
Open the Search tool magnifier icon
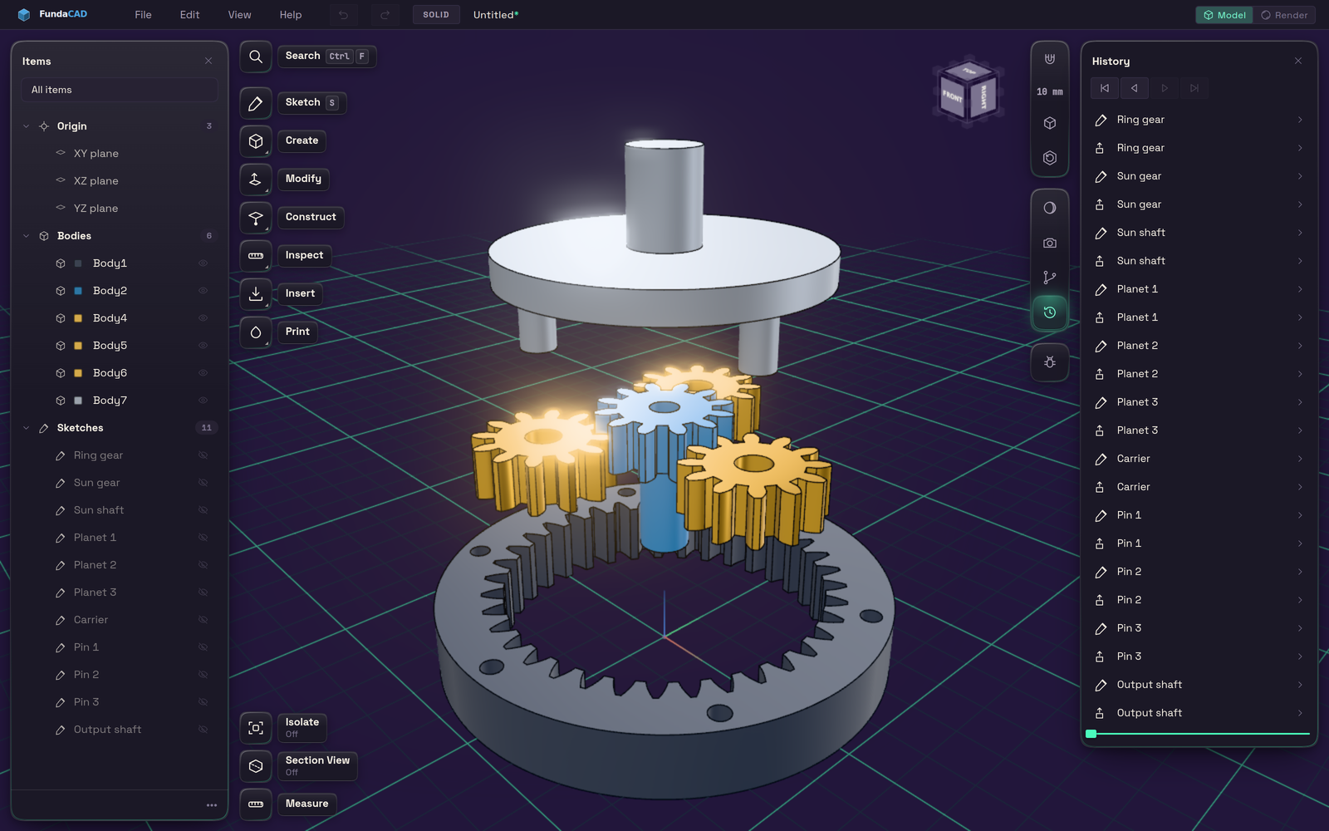tap(256, 57)
